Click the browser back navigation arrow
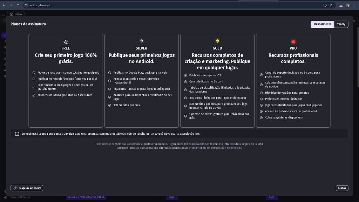 4,5
